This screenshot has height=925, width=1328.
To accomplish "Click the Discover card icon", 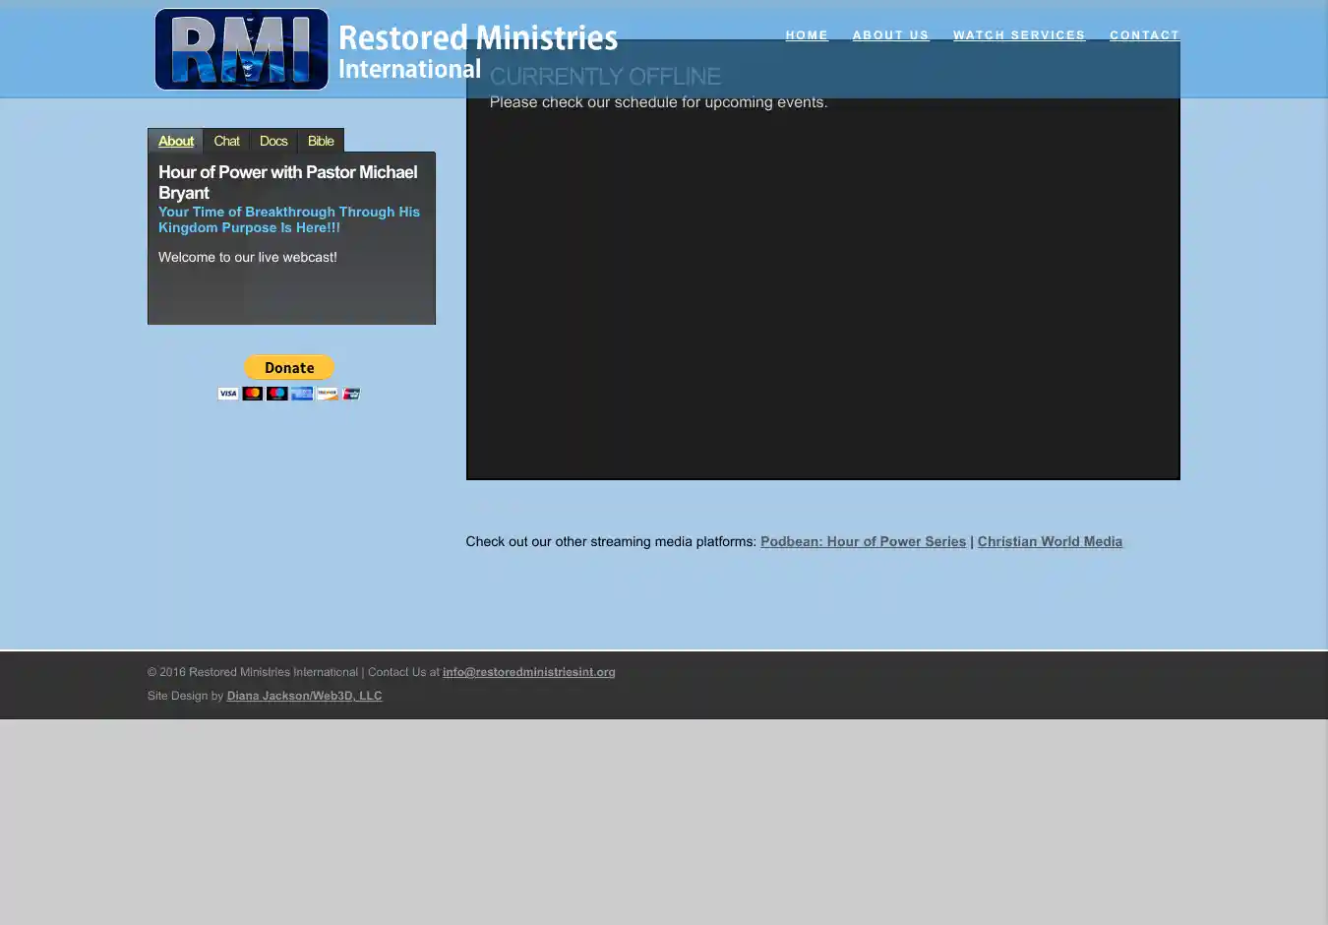I will (327, 394).
